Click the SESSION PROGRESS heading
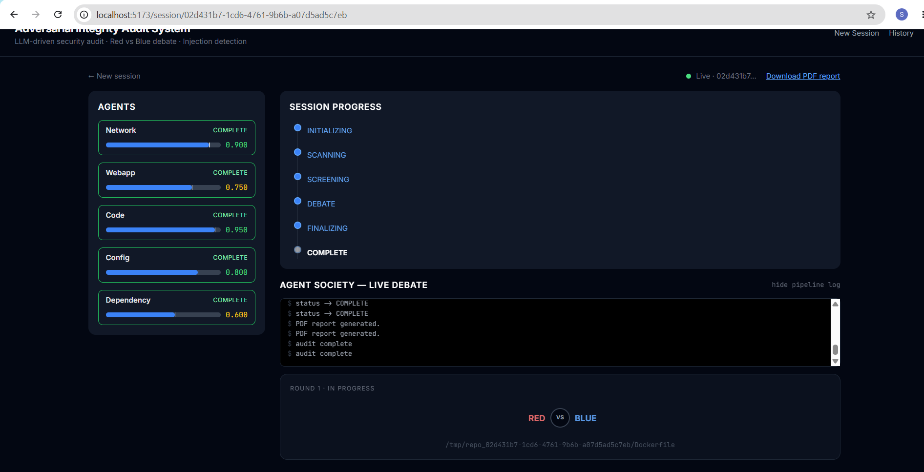 point(336,107)
